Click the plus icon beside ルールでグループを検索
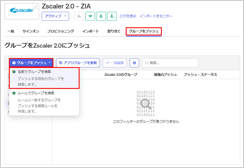This screenshot has height=168, width=244. (14, 93)
